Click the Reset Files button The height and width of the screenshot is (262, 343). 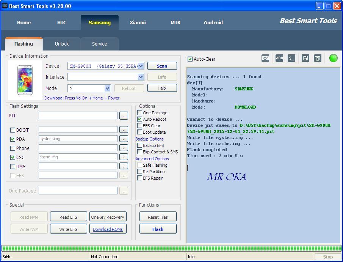click(158, 217)
